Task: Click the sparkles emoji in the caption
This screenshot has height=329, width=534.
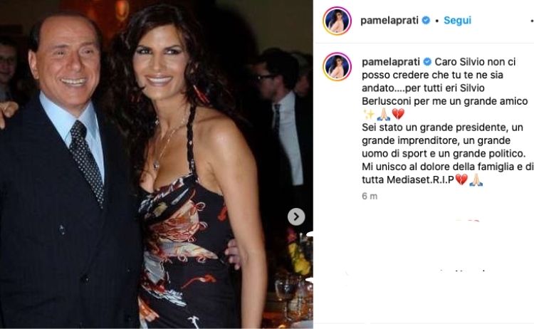Action: (x=369, y=114)
